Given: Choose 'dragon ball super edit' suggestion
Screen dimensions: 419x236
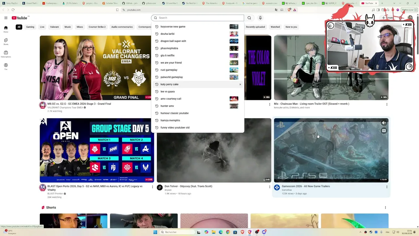Looking at the screenshot, I should (x=198, y=41).
